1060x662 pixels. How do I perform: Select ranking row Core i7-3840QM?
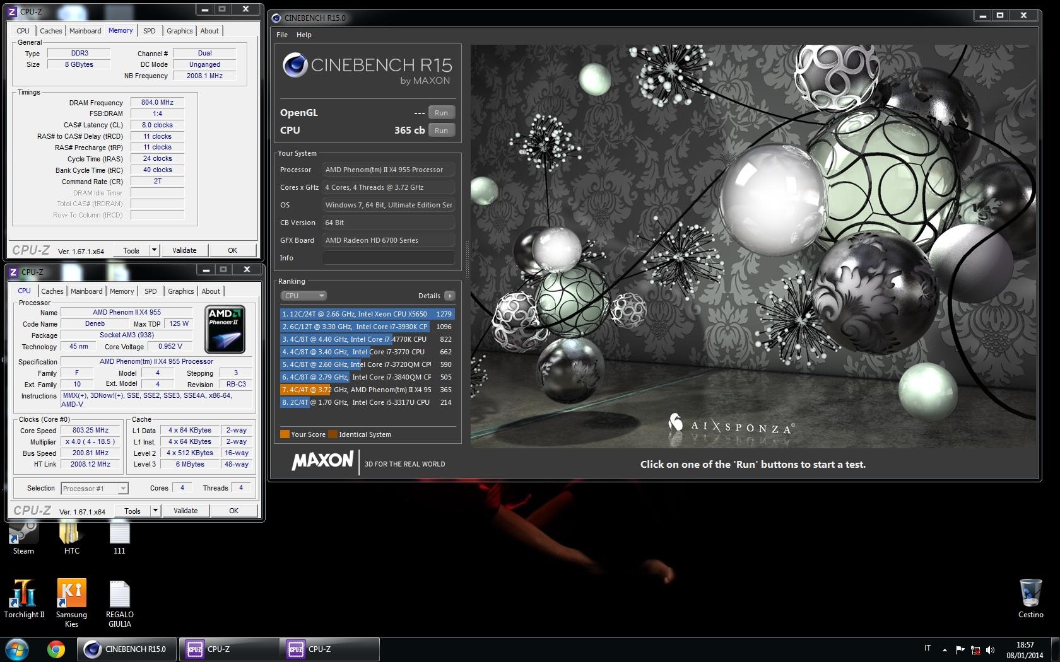(367, 377)
